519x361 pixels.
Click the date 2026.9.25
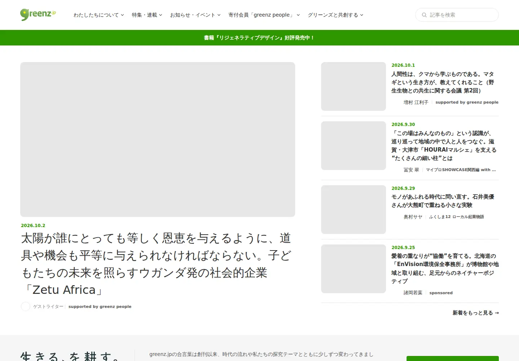[x=403, y=247]
